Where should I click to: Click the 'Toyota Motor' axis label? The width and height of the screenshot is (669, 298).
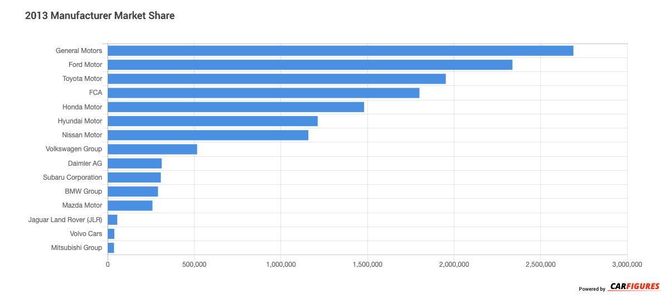click(x=82, y=79)
